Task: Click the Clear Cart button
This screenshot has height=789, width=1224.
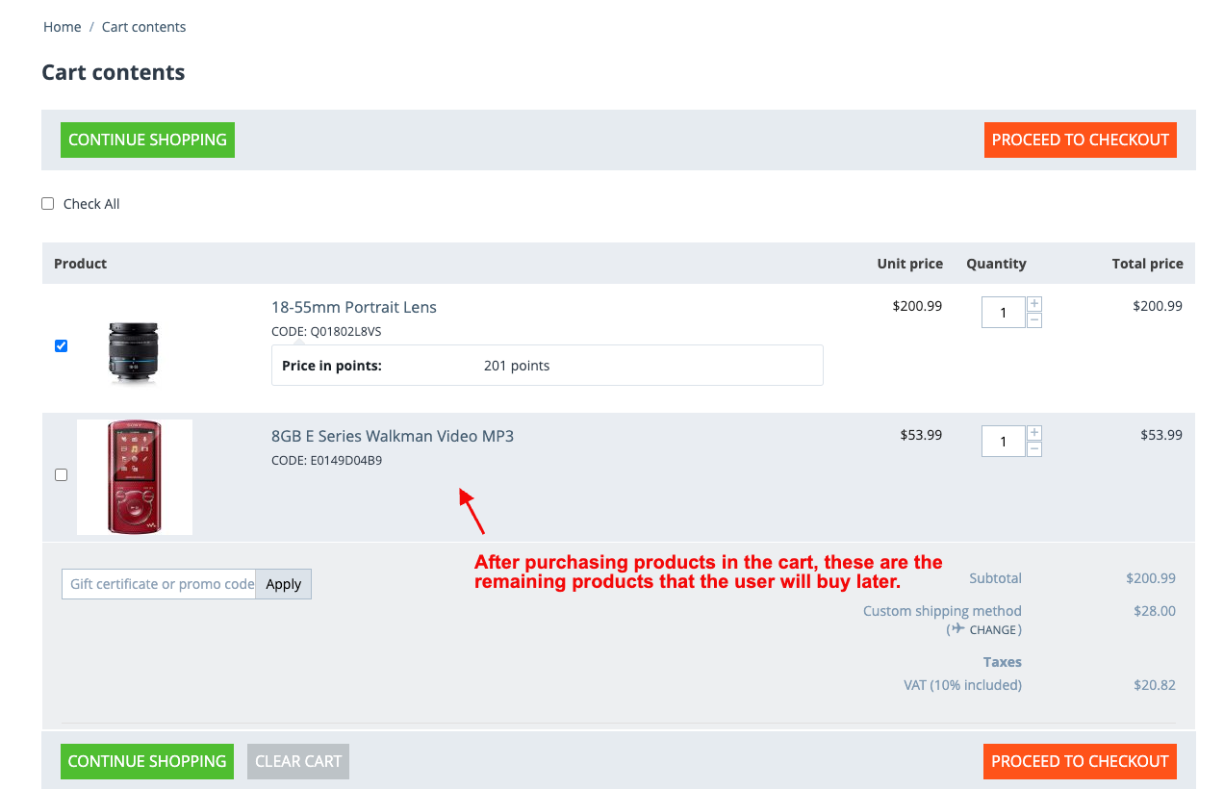Action: [298, 761]
